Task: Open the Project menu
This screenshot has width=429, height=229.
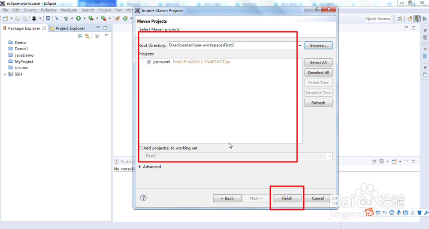Action: [x=105, y=10]
